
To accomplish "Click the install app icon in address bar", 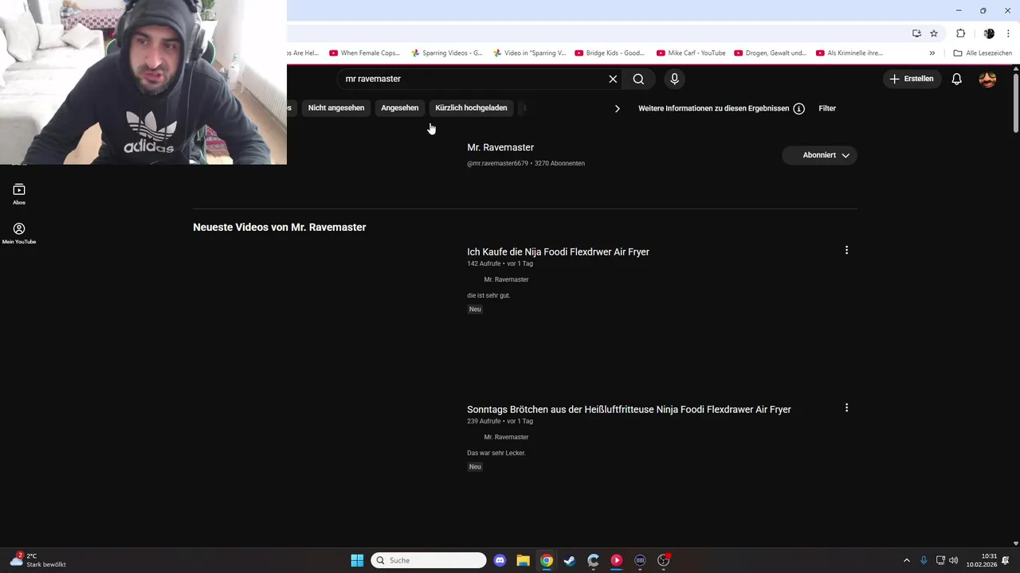I will coord(916,33).
